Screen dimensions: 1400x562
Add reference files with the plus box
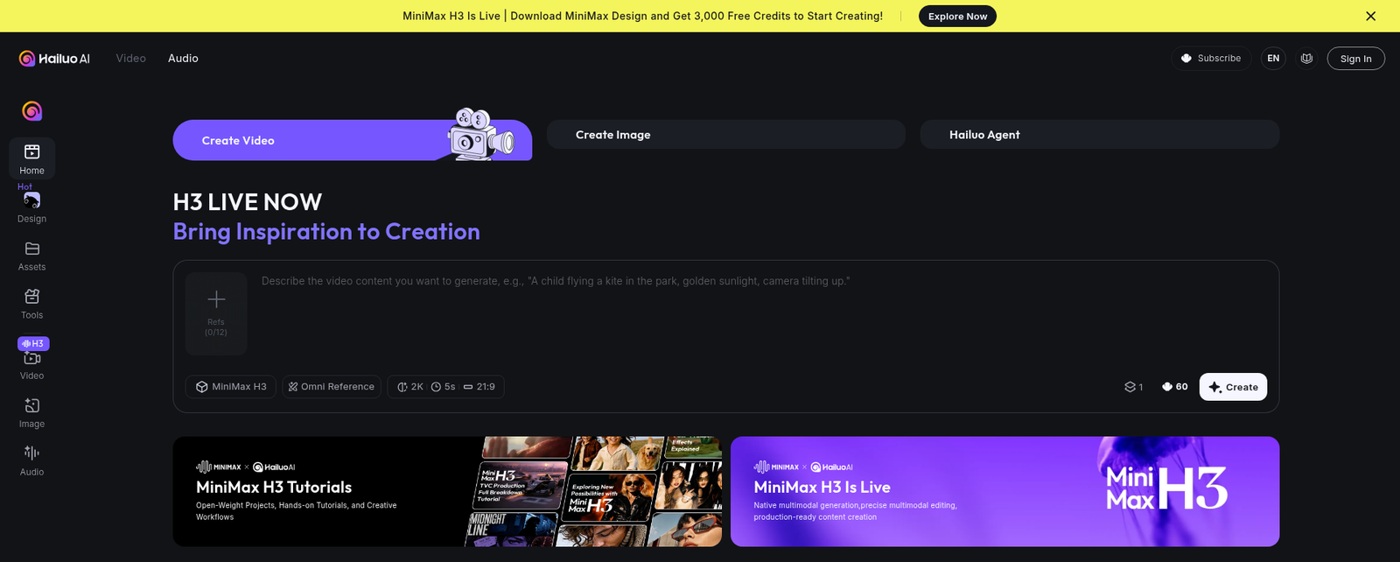coord(216,313)
